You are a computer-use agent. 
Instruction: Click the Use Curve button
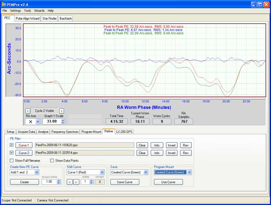(x=168, y=182)
